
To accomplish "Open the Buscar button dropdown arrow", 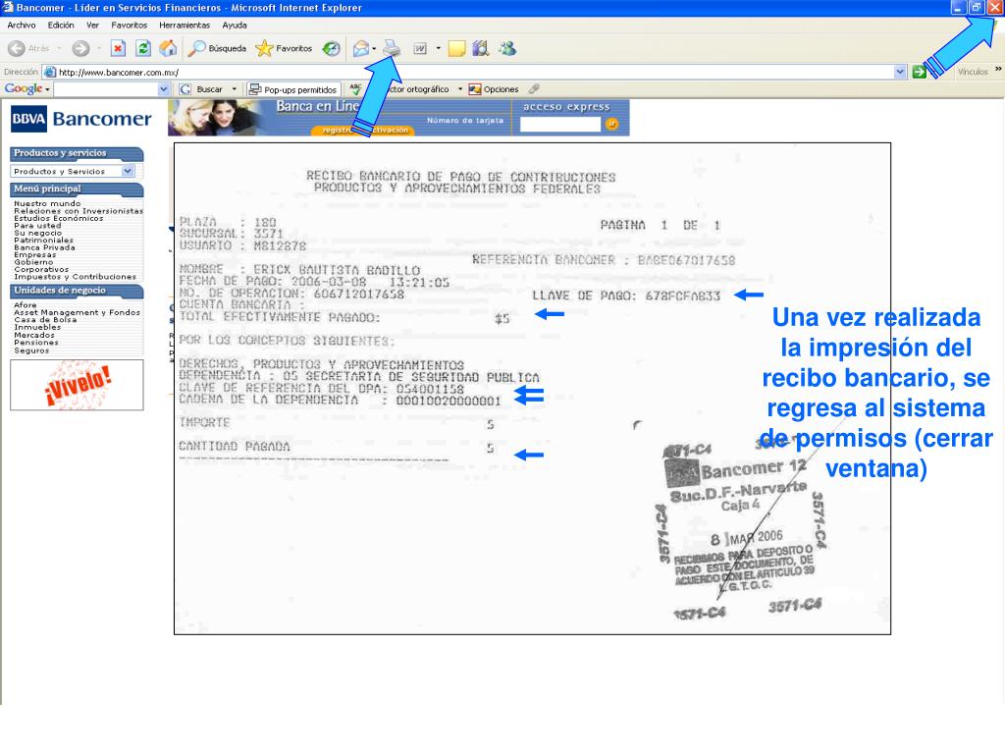I will coord(235,89).
